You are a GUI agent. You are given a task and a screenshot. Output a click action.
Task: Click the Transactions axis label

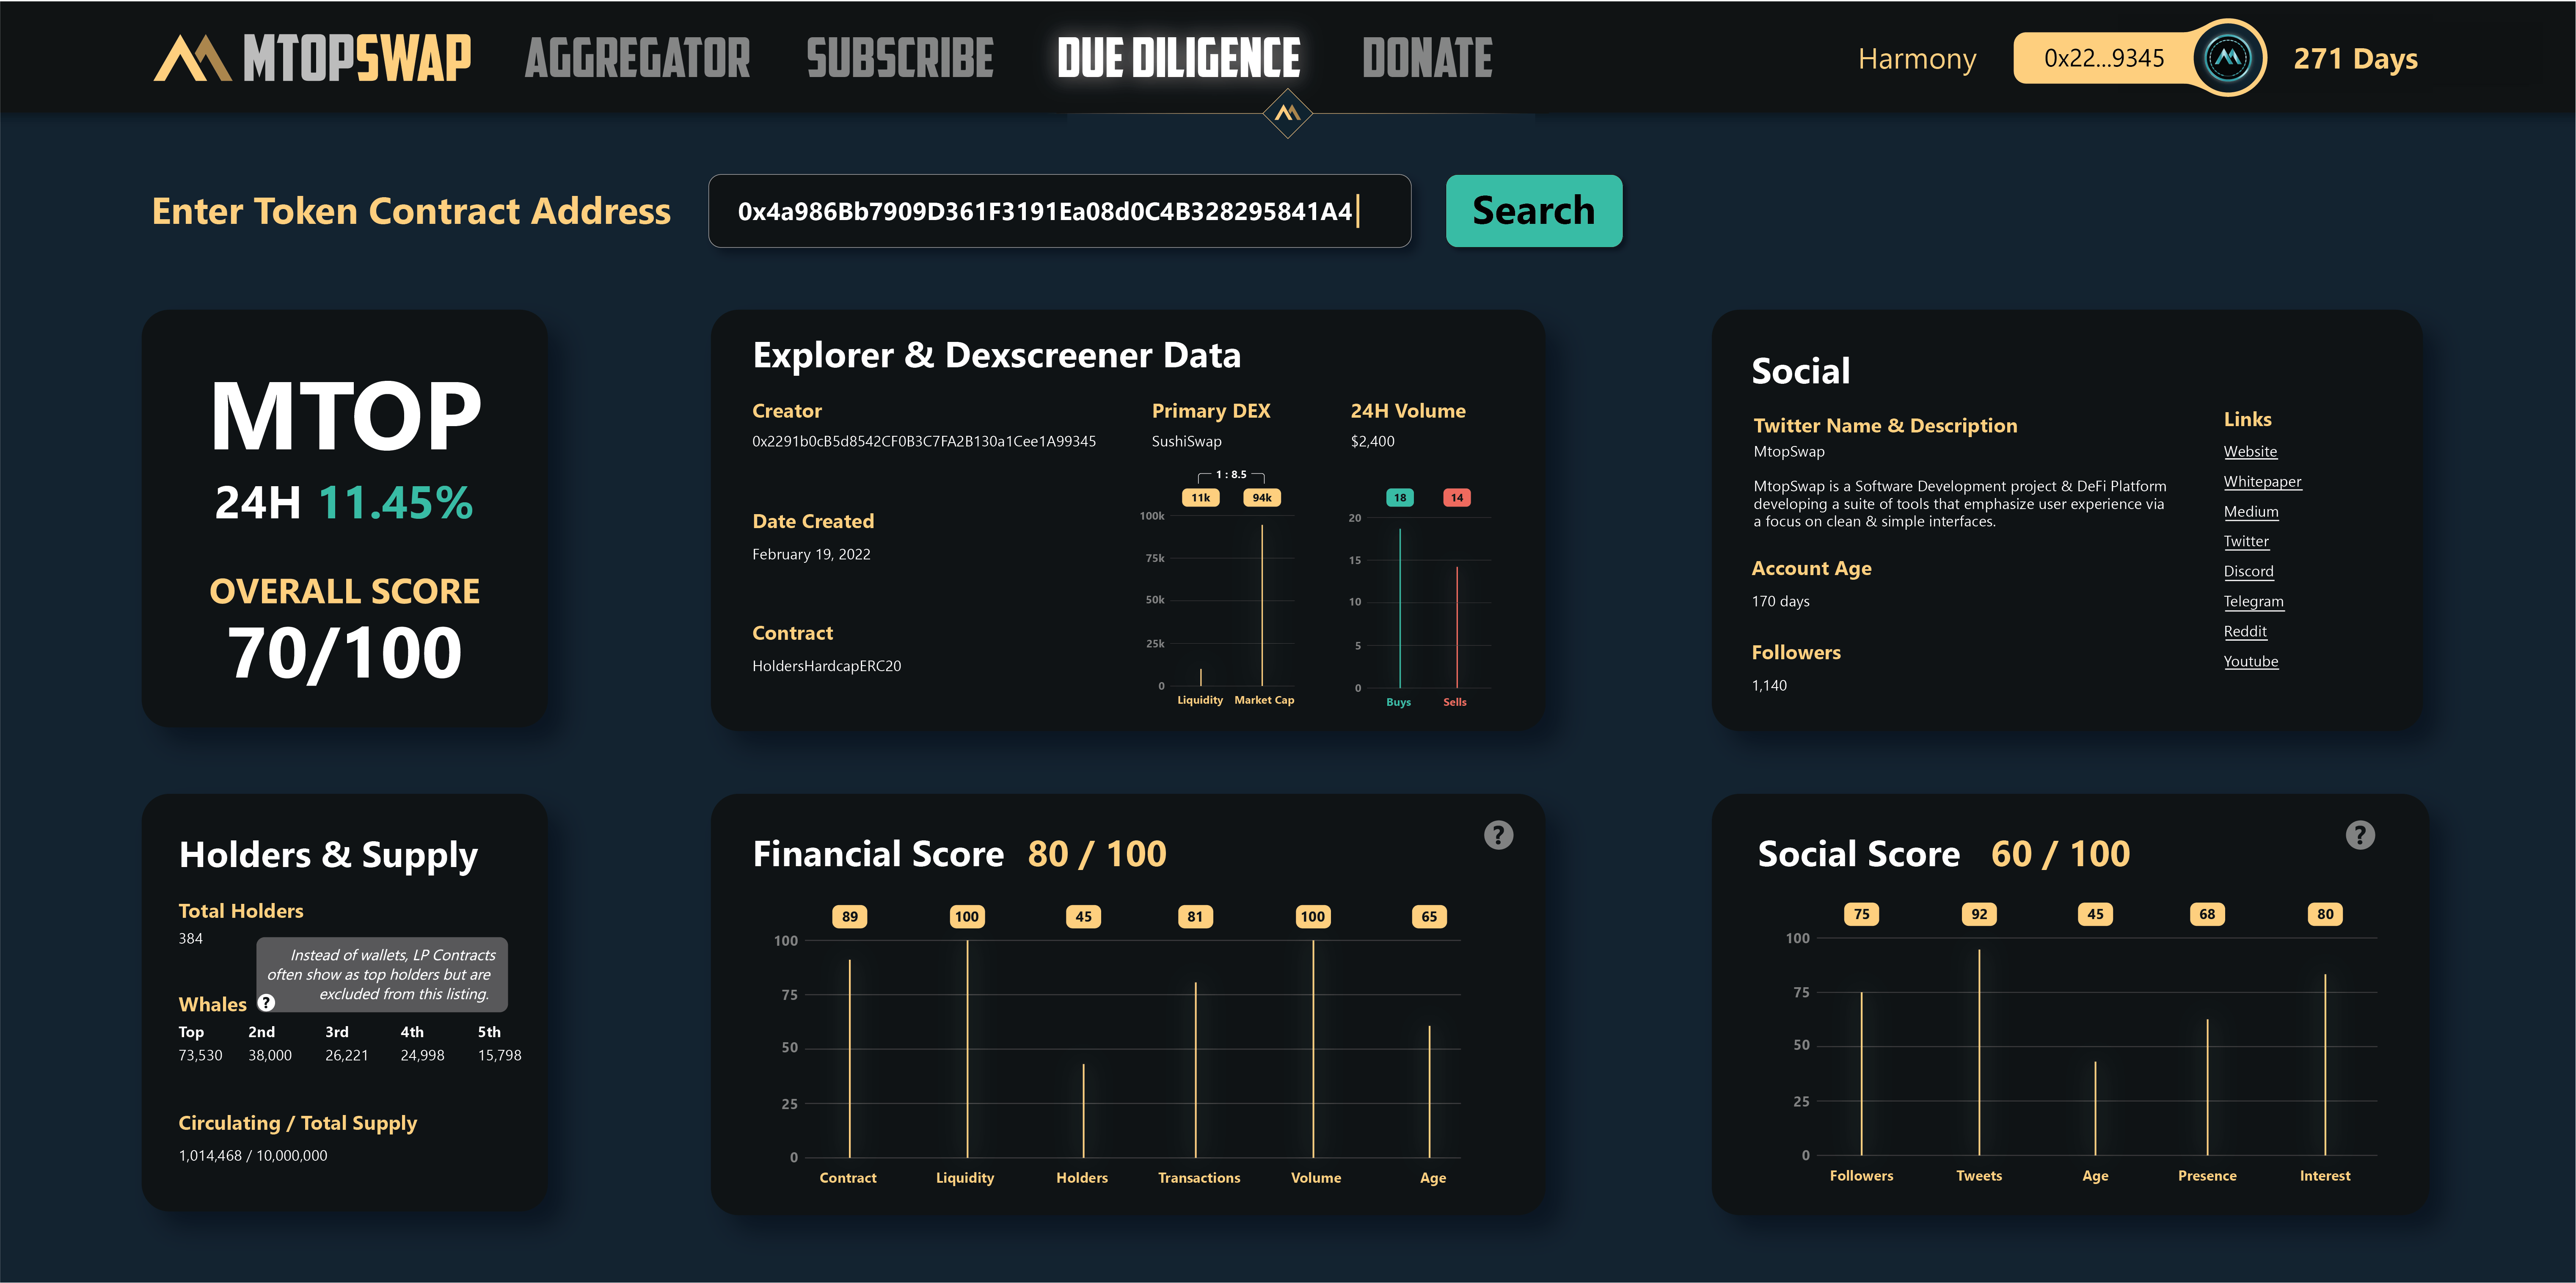coord(1199,1178)
